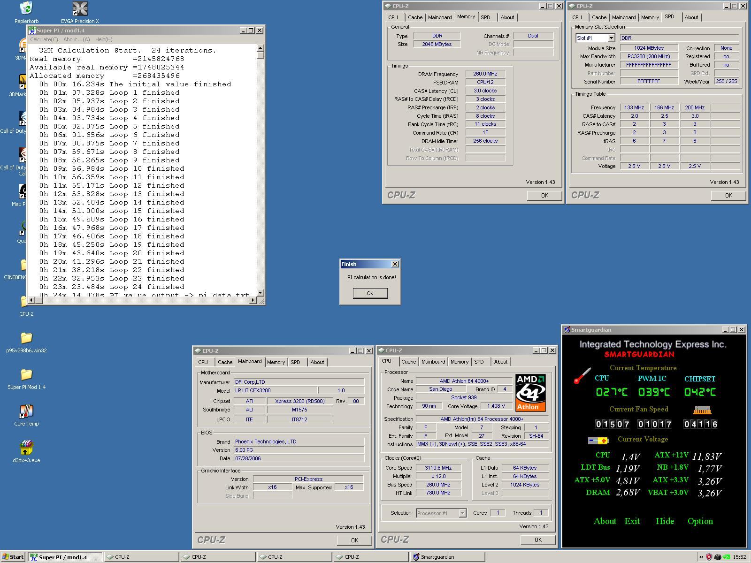Click the DRAM Frequency 260.0 MHz field

click(x=485, y=74)
